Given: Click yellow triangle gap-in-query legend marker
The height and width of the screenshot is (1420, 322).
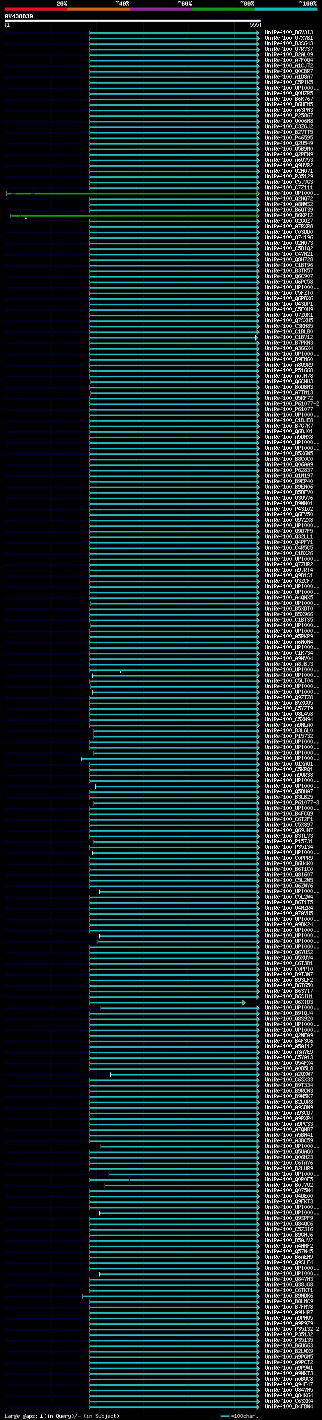Looking at the screenshot, I should point(41,1416).
